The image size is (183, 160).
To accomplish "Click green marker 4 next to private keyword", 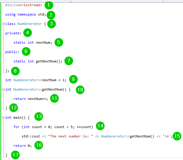I will [27, 33].
